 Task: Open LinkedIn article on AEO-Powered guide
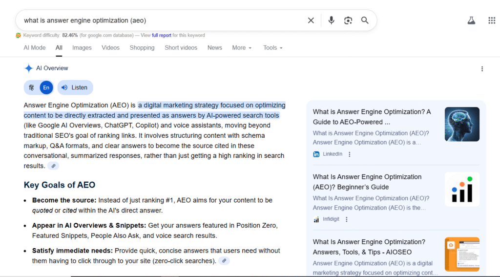pyautogui.click(x=372, y=117)
